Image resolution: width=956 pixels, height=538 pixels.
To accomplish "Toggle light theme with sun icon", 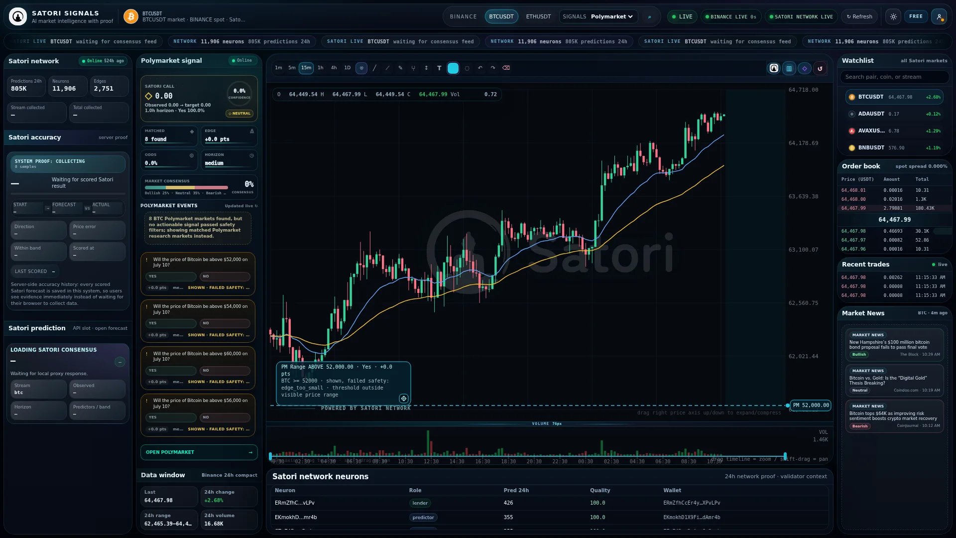I will coord(894,16).
